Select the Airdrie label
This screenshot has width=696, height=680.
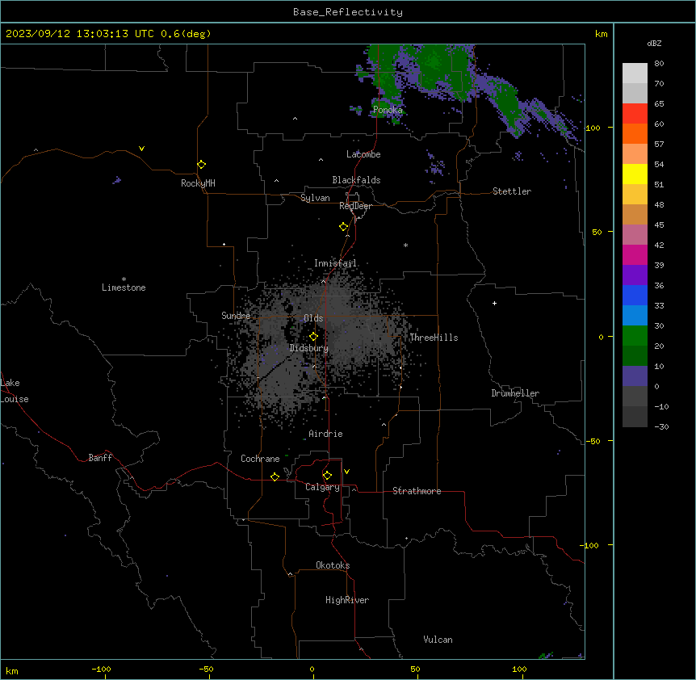325,434
